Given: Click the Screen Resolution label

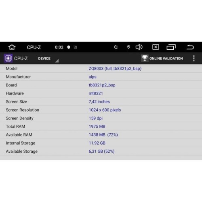Looking at the screenshot, I should (x=23, y=110).
